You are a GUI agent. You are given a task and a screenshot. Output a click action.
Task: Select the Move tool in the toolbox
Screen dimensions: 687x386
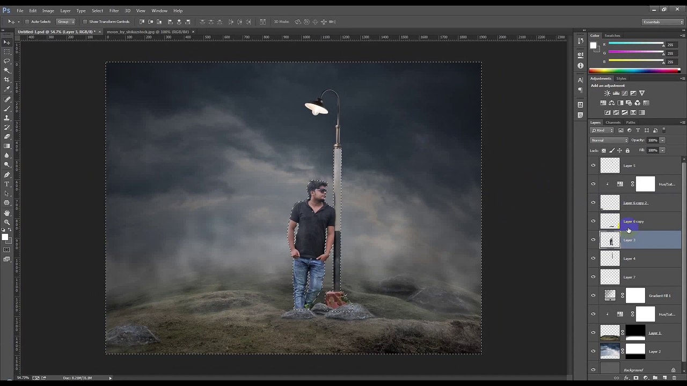[x=6, y=42]
